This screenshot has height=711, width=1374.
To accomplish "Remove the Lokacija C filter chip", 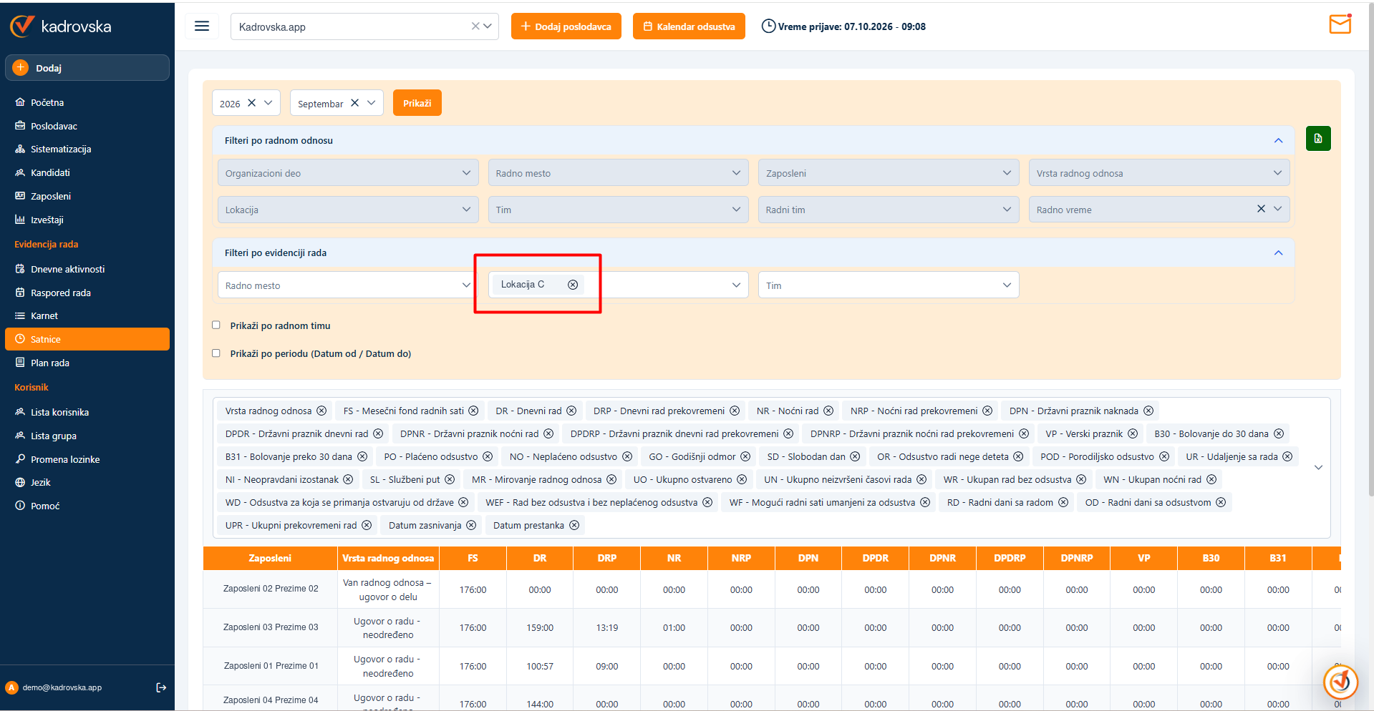I will click(573, 285).
